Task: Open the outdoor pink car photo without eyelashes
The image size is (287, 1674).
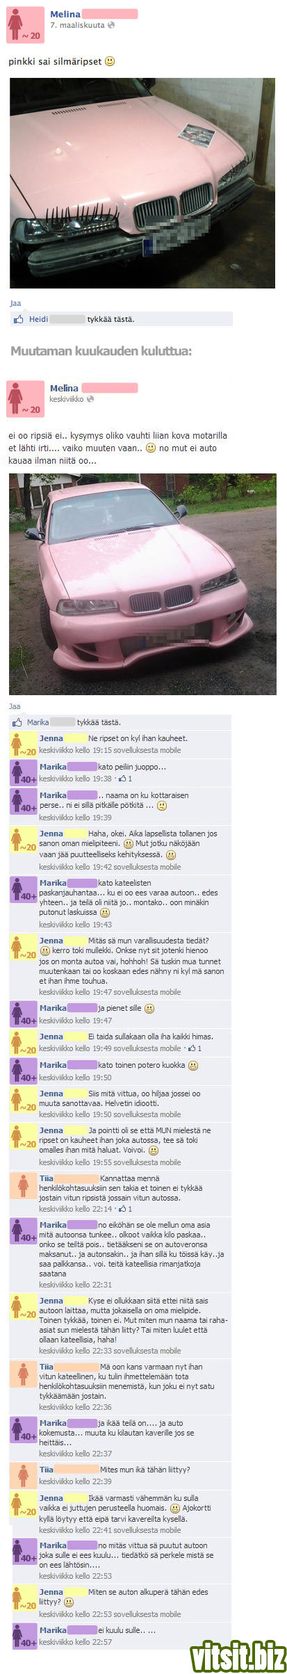Action: click(142, 584)
